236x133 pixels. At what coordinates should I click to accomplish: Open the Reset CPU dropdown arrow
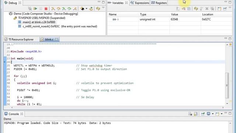(86, 8)
